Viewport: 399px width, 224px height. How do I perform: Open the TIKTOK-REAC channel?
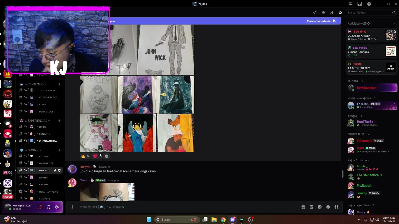(40, 90)
